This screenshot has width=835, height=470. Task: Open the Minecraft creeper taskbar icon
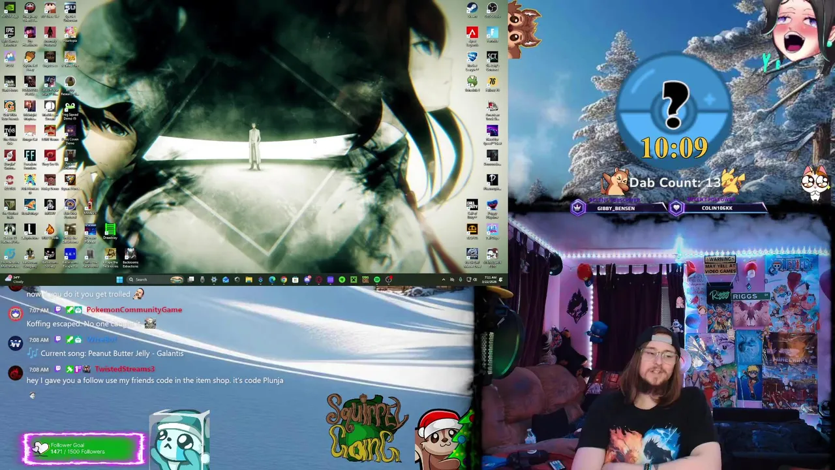(354, 279)
